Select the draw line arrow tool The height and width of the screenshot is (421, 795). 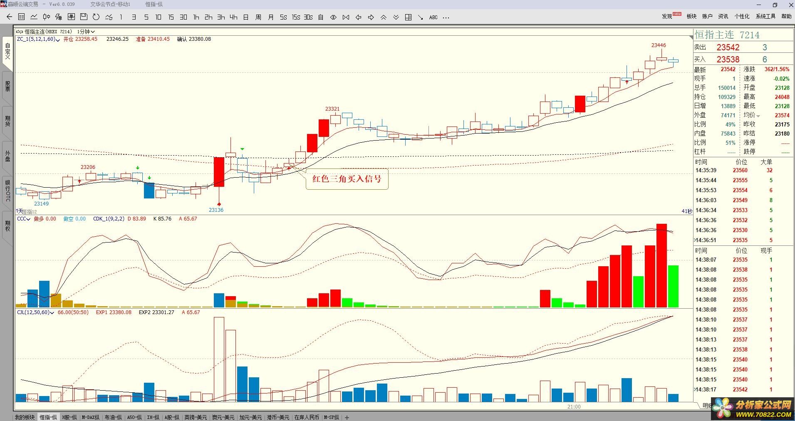coord(421,17)
